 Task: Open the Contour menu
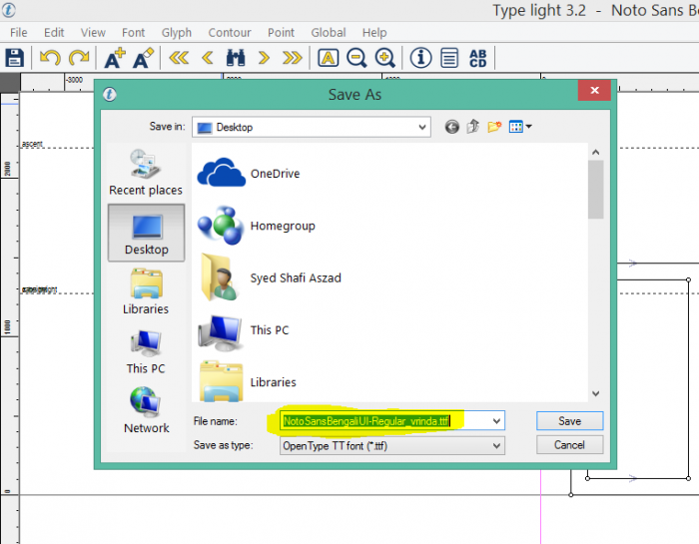pyautogui.click(x=230, y=33)
